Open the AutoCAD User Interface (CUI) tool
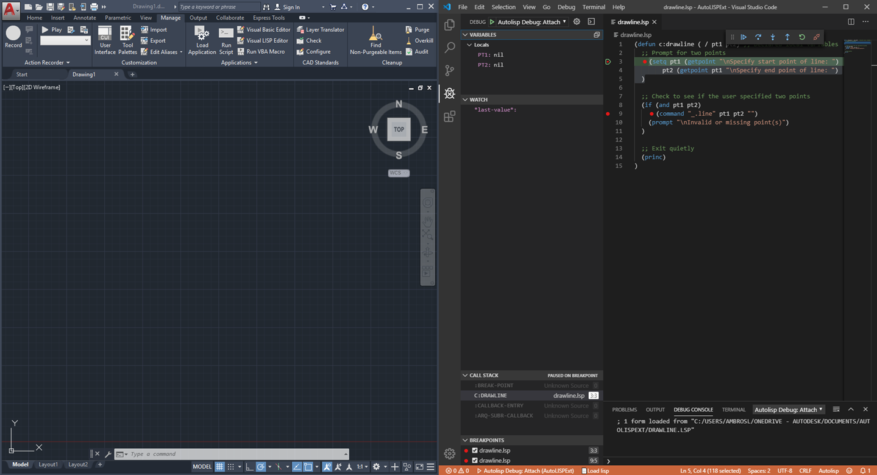The image size is (877, 475). pos(105,40)
